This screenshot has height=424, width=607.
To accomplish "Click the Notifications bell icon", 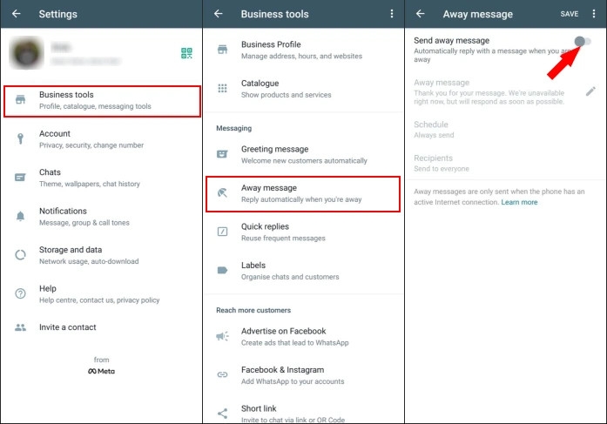I will (21, 216).
